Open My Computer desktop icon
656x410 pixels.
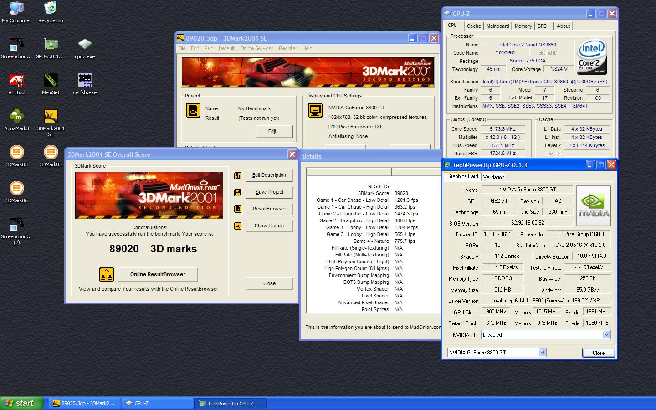coord(16,12)
